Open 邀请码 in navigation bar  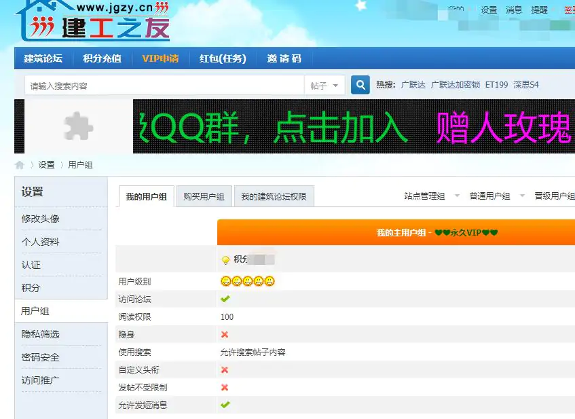pyautogui.click(x=284, y=58)
